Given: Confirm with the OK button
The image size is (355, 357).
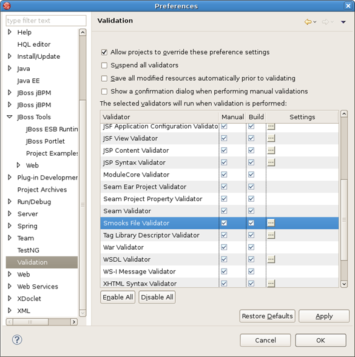Looking at the screenshot, I should (320, 340).
